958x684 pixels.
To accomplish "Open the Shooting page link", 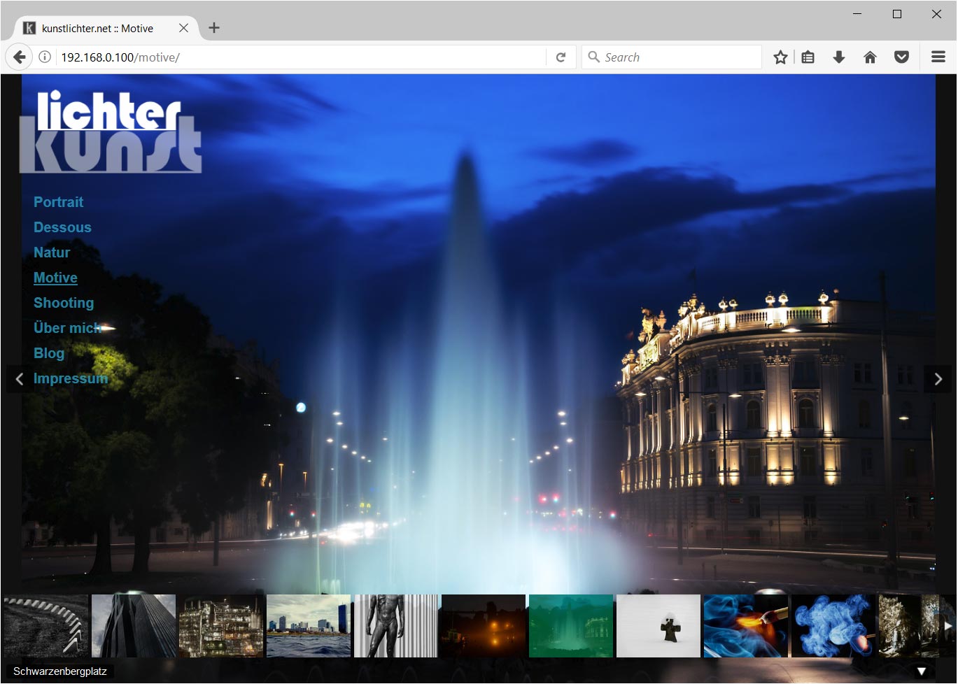I will coord(64,303).
